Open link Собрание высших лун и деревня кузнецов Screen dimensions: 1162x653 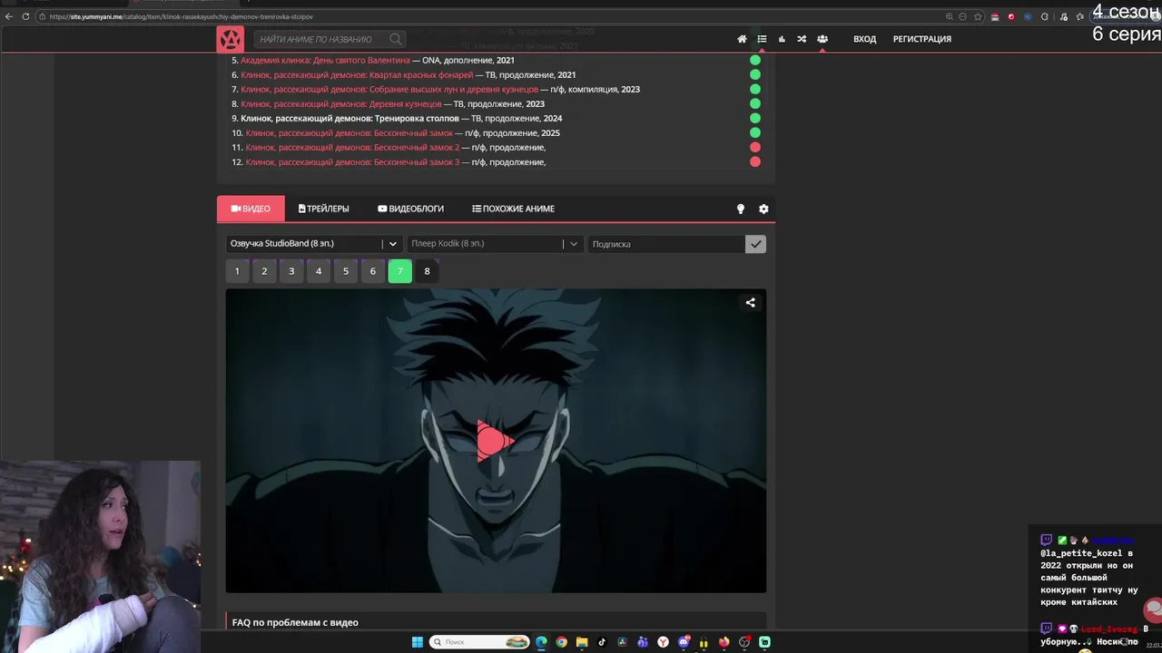pyautogui.click(x=389, y=89)
